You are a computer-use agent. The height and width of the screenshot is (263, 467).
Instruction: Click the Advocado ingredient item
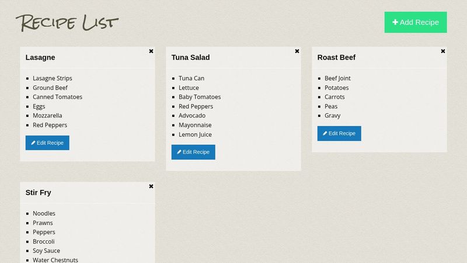pyautogui.click(x=192, y=115)
